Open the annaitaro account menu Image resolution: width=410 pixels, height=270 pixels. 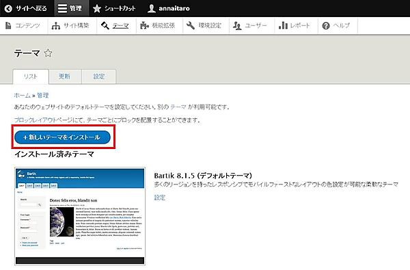point(174,8)
